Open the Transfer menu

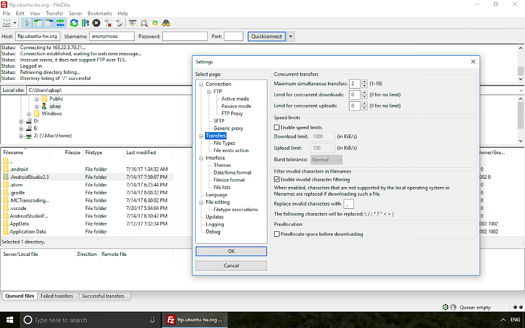(x=55, y=13)
